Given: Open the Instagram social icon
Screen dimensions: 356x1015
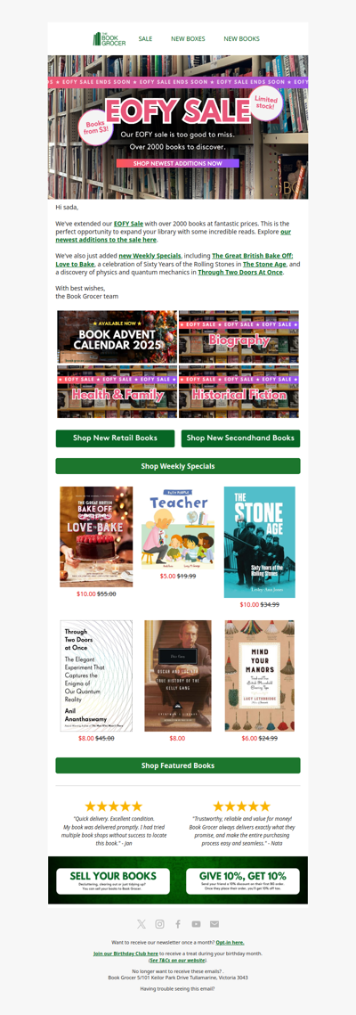Looking at the screenshot, I should tap(159, 924).
